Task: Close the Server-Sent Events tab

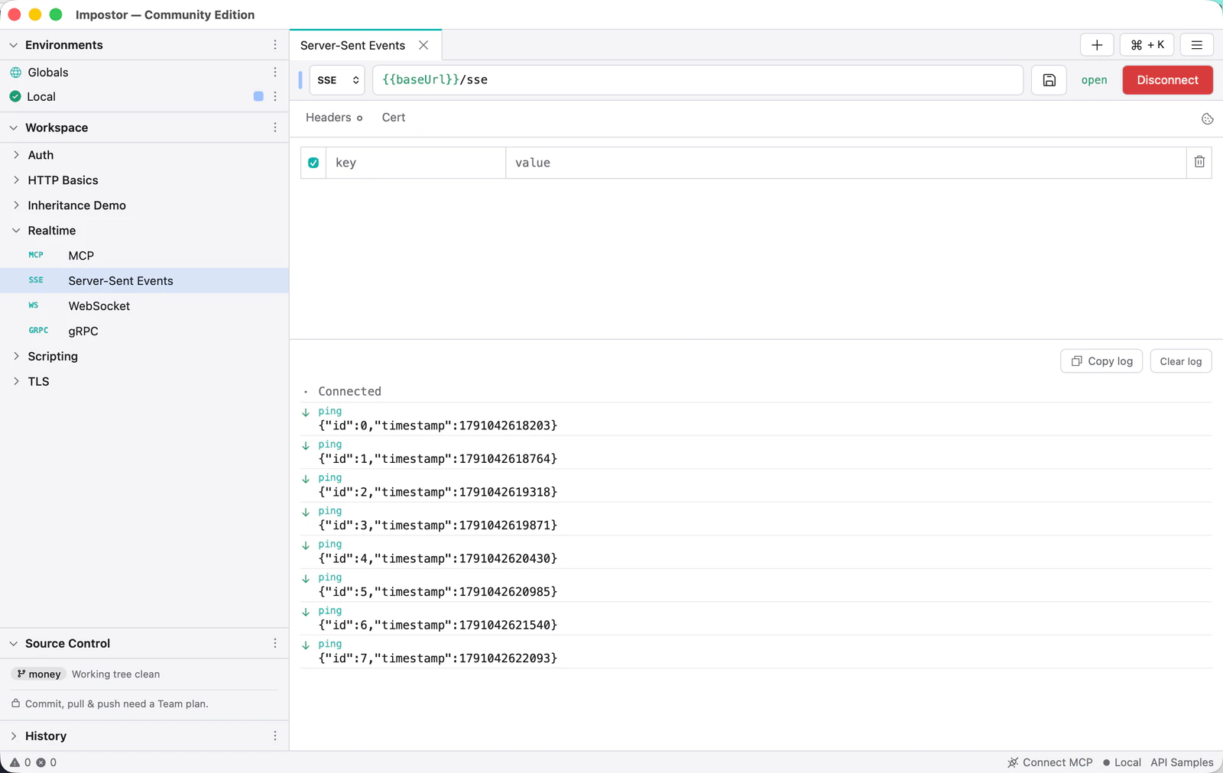Action: (423, 45)
